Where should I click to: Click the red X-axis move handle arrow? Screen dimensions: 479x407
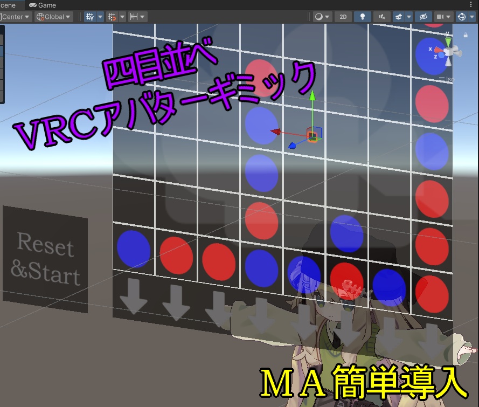pyautogui.click(x=276, y=132)
